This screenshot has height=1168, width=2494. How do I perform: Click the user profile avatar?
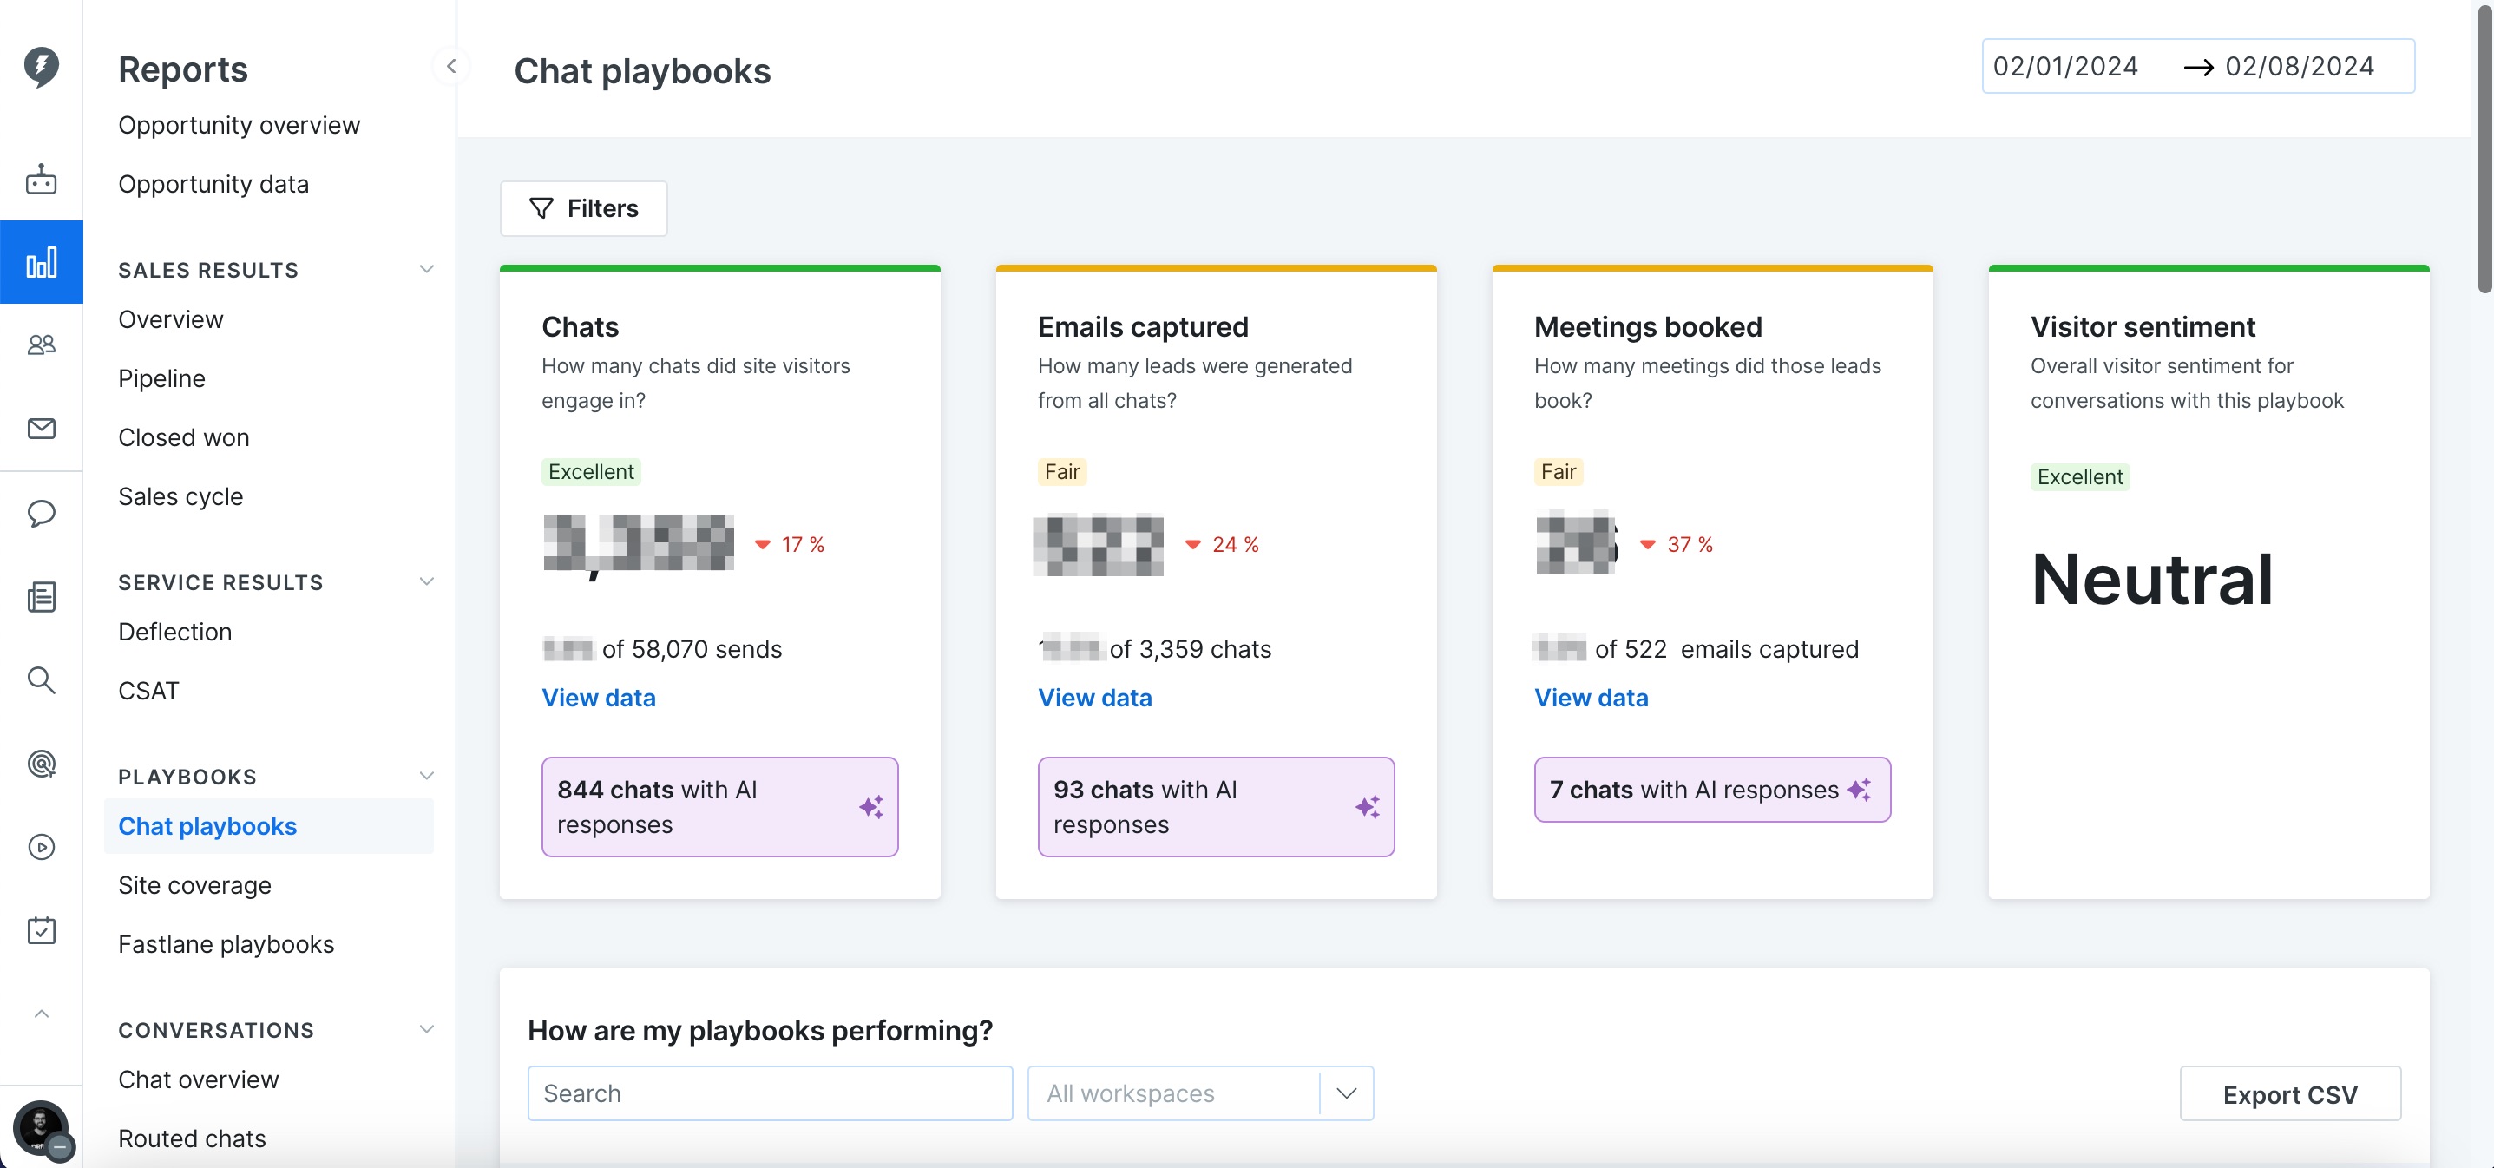tap(41, 1127)
